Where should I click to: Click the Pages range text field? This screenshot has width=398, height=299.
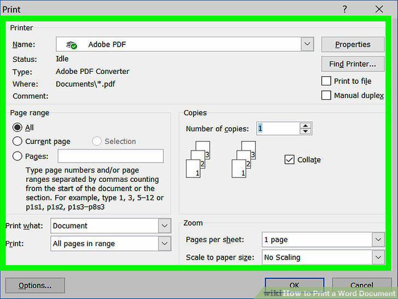pyautogui.click(x=110, y=156)
